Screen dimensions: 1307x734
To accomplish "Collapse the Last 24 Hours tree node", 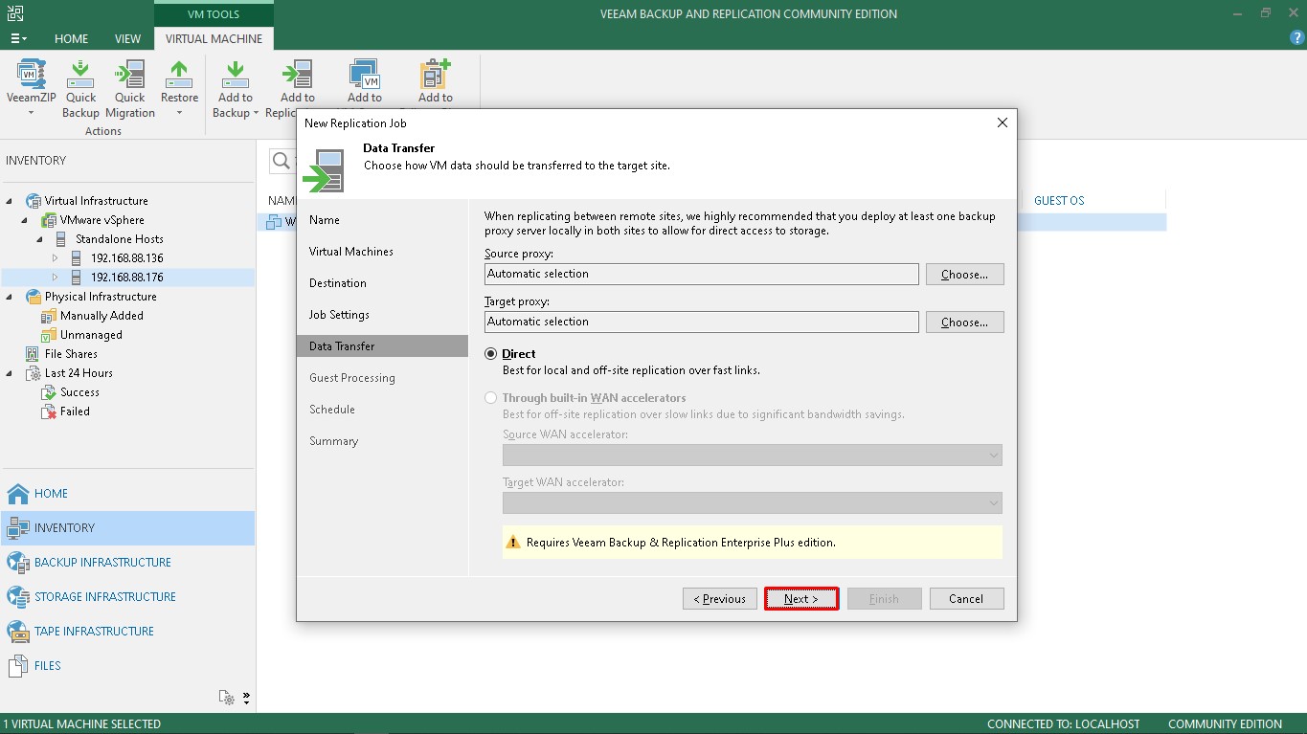I will pos(11,373).
